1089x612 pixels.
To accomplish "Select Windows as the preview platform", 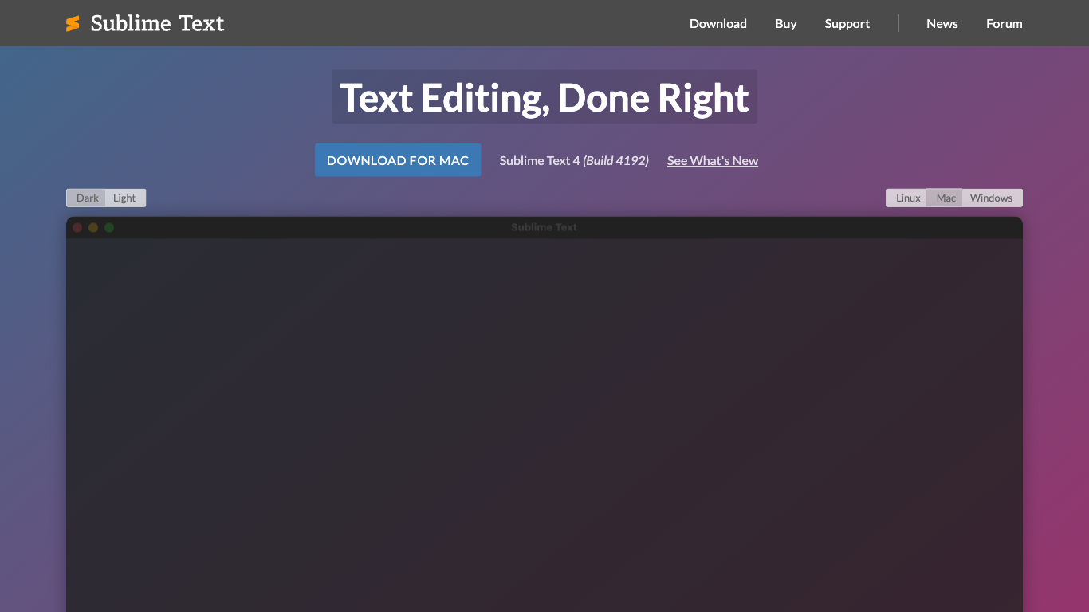I will tap(992, 198).
